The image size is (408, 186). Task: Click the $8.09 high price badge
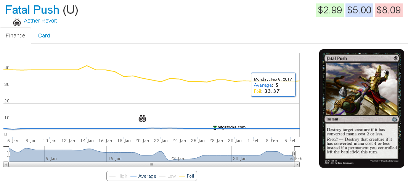click(x=389, y=10)
